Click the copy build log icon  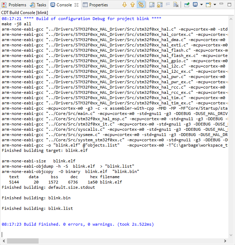click(152, 5)
